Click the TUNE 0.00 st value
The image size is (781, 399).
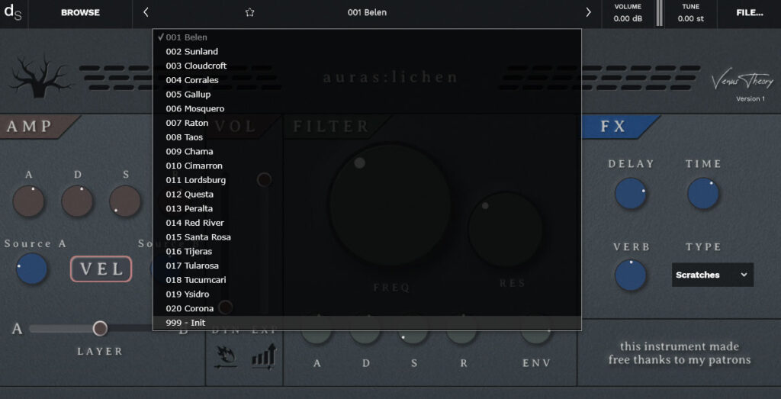pyautogui.click(x=690, y=19)
